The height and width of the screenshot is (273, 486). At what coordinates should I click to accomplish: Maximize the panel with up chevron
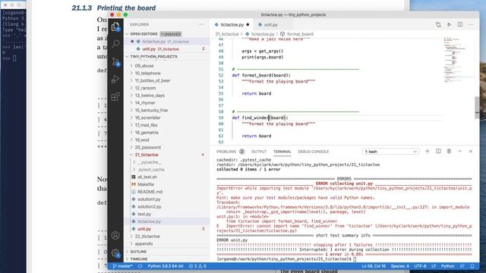[x=460, y=151]
